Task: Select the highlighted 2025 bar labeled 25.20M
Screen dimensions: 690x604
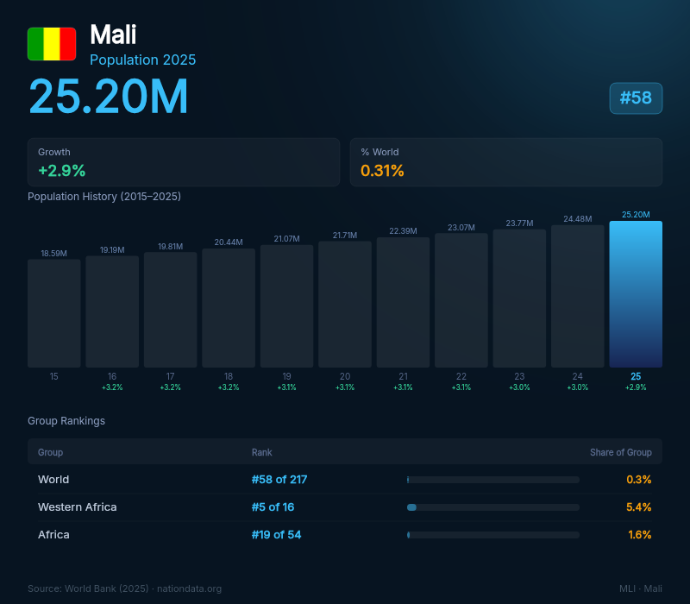Action: click(x=636, y=294)
